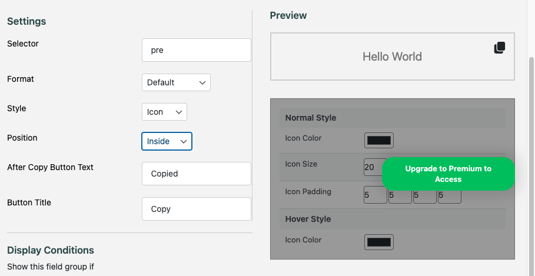Click the After Copy Button Text field

click(197, 174)
